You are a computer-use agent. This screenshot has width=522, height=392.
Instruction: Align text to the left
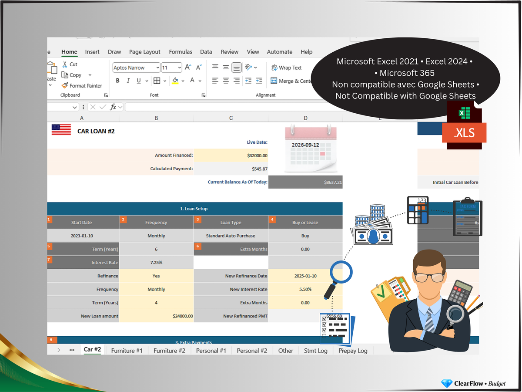pos(215,81)
